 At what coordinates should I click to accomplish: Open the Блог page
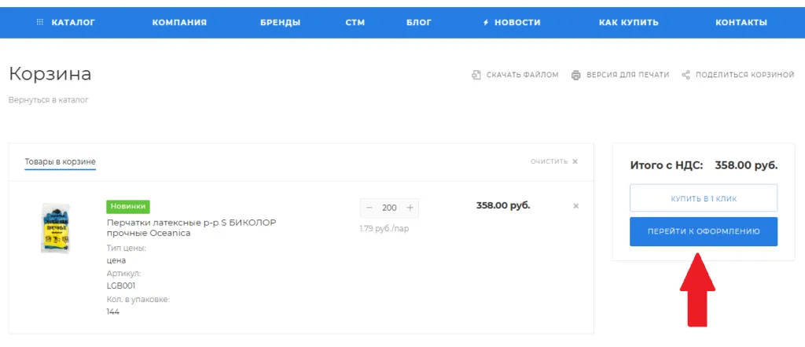419,22
